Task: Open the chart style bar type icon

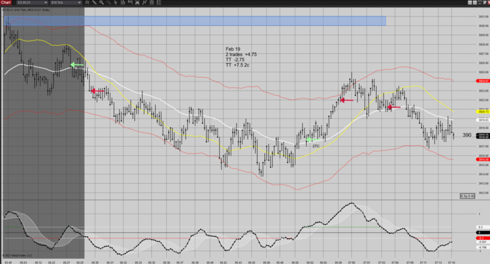Action: tap(87, 2)
